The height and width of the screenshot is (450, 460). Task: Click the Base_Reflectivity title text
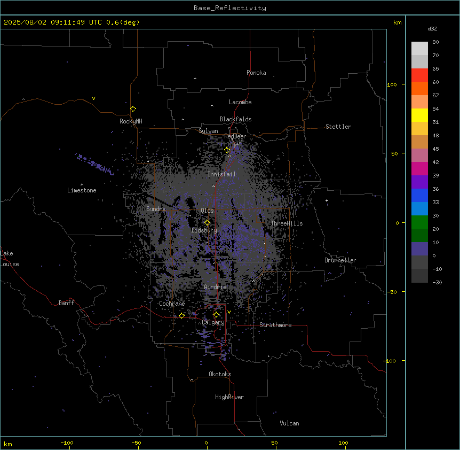click(x=230, y=8)
